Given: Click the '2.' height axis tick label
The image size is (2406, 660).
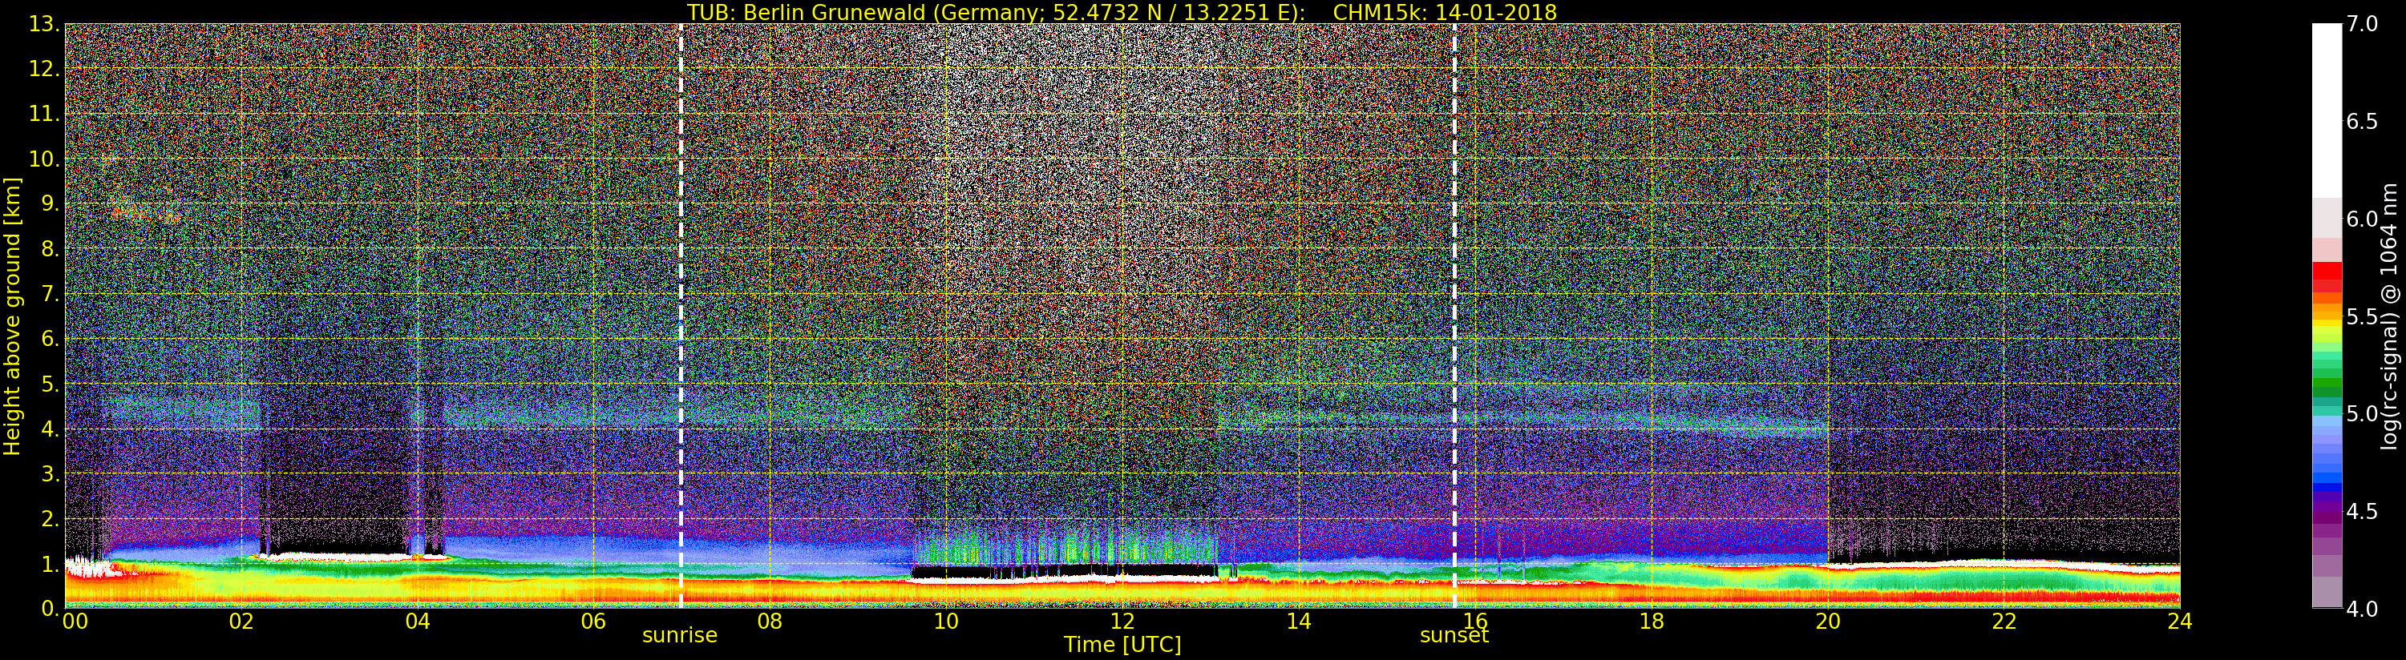Looking at the screenshot, I should 51,519.
